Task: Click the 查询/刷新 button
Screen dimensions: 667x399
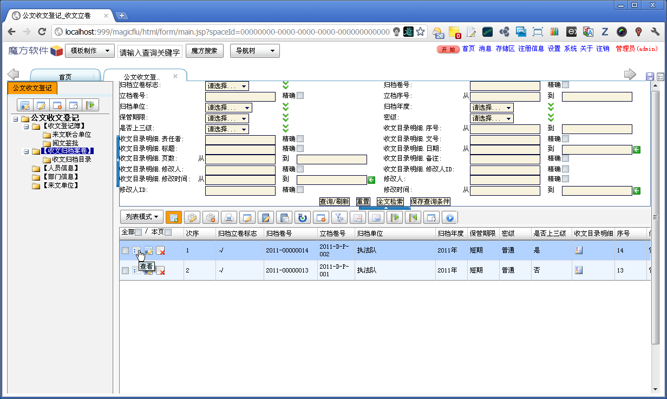Action: (x=334, y=201)
